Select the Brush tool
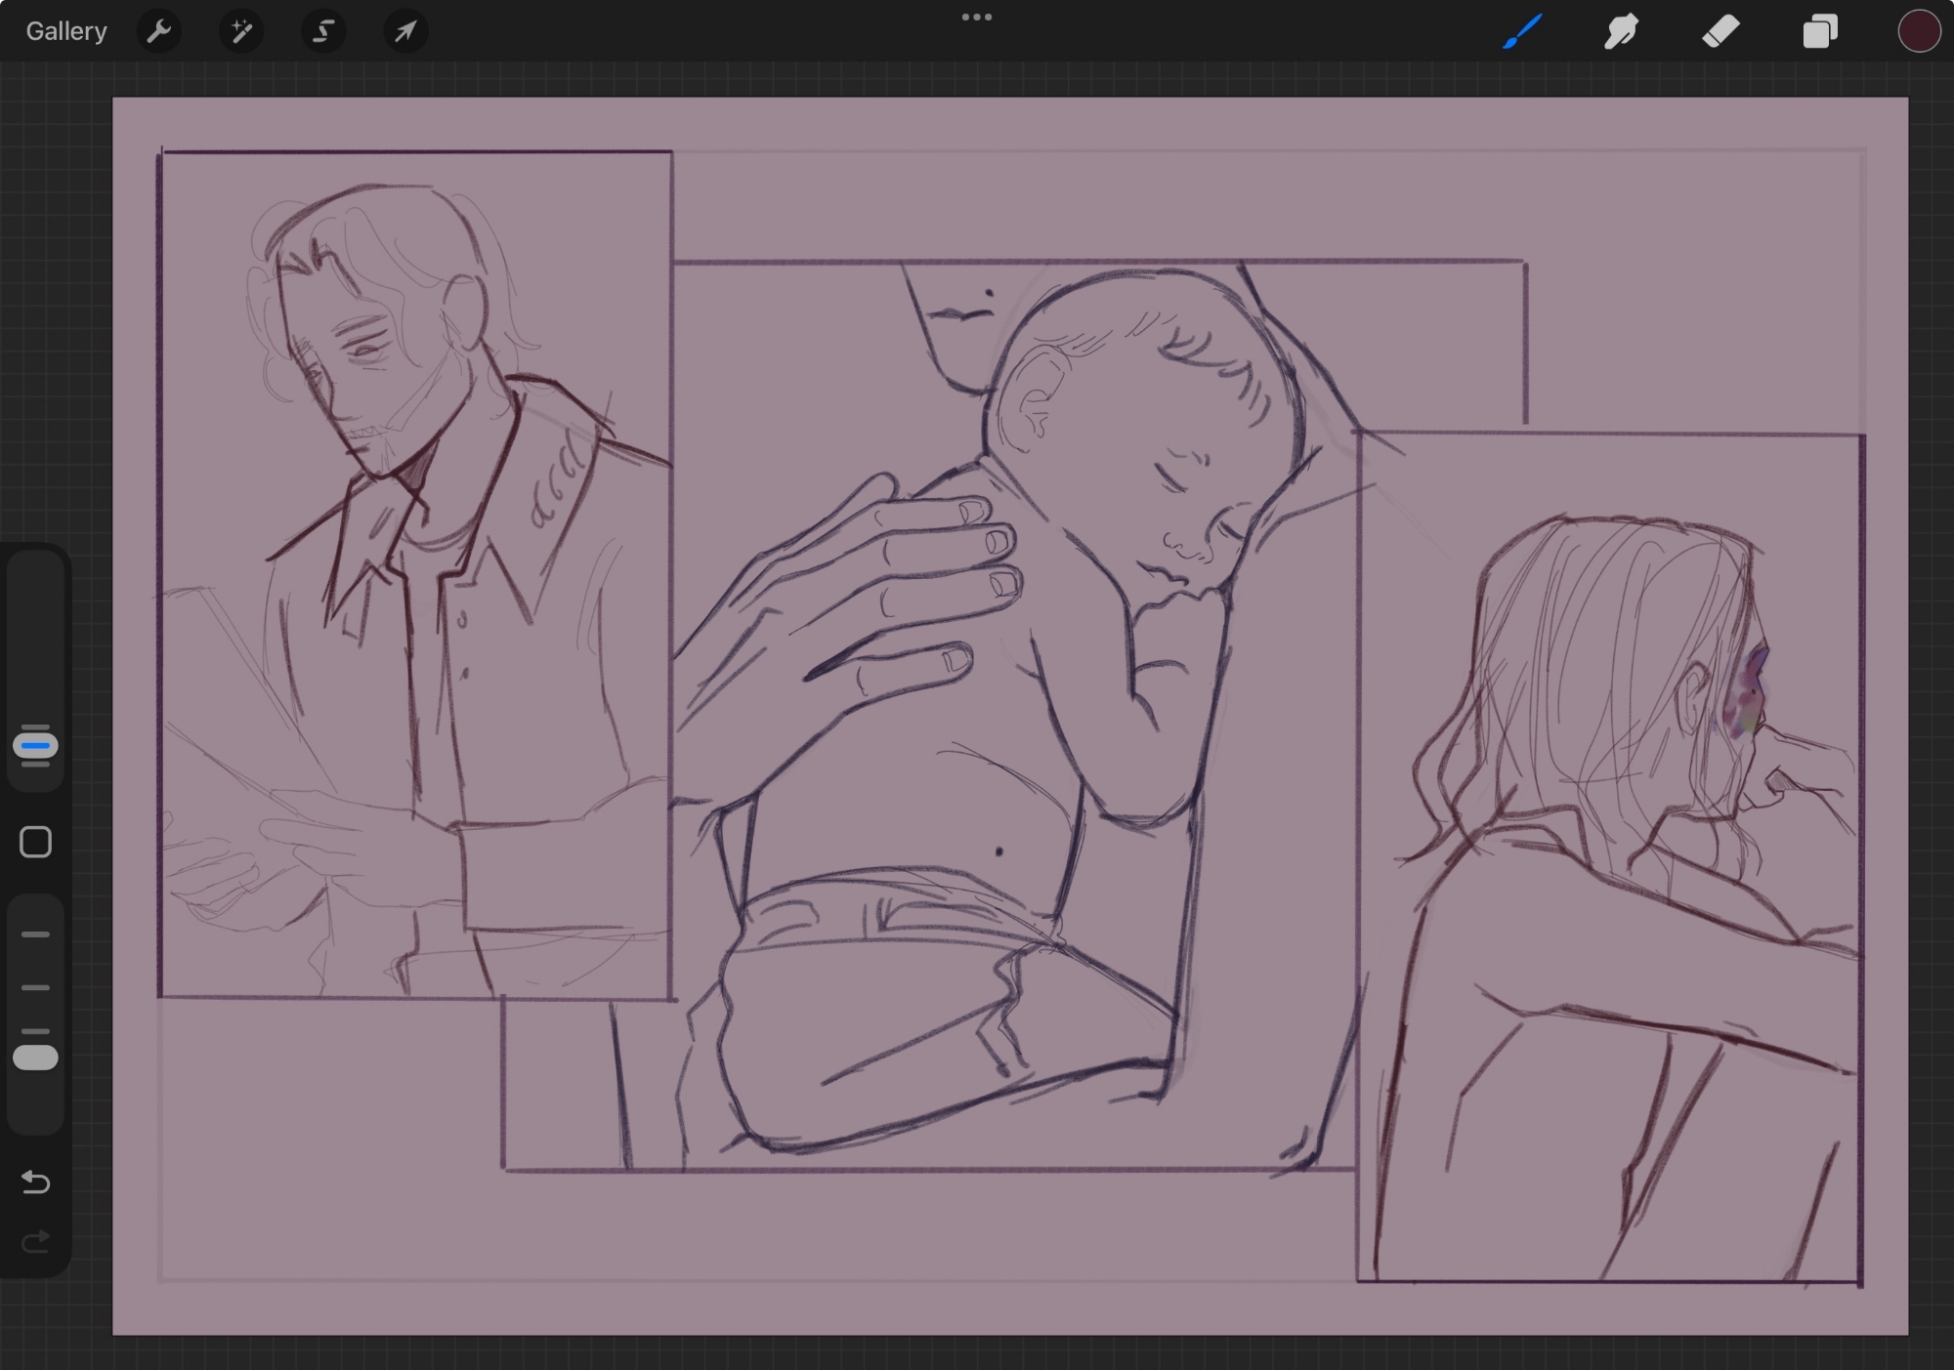1954x1370 pixels. coord(1522,31)
